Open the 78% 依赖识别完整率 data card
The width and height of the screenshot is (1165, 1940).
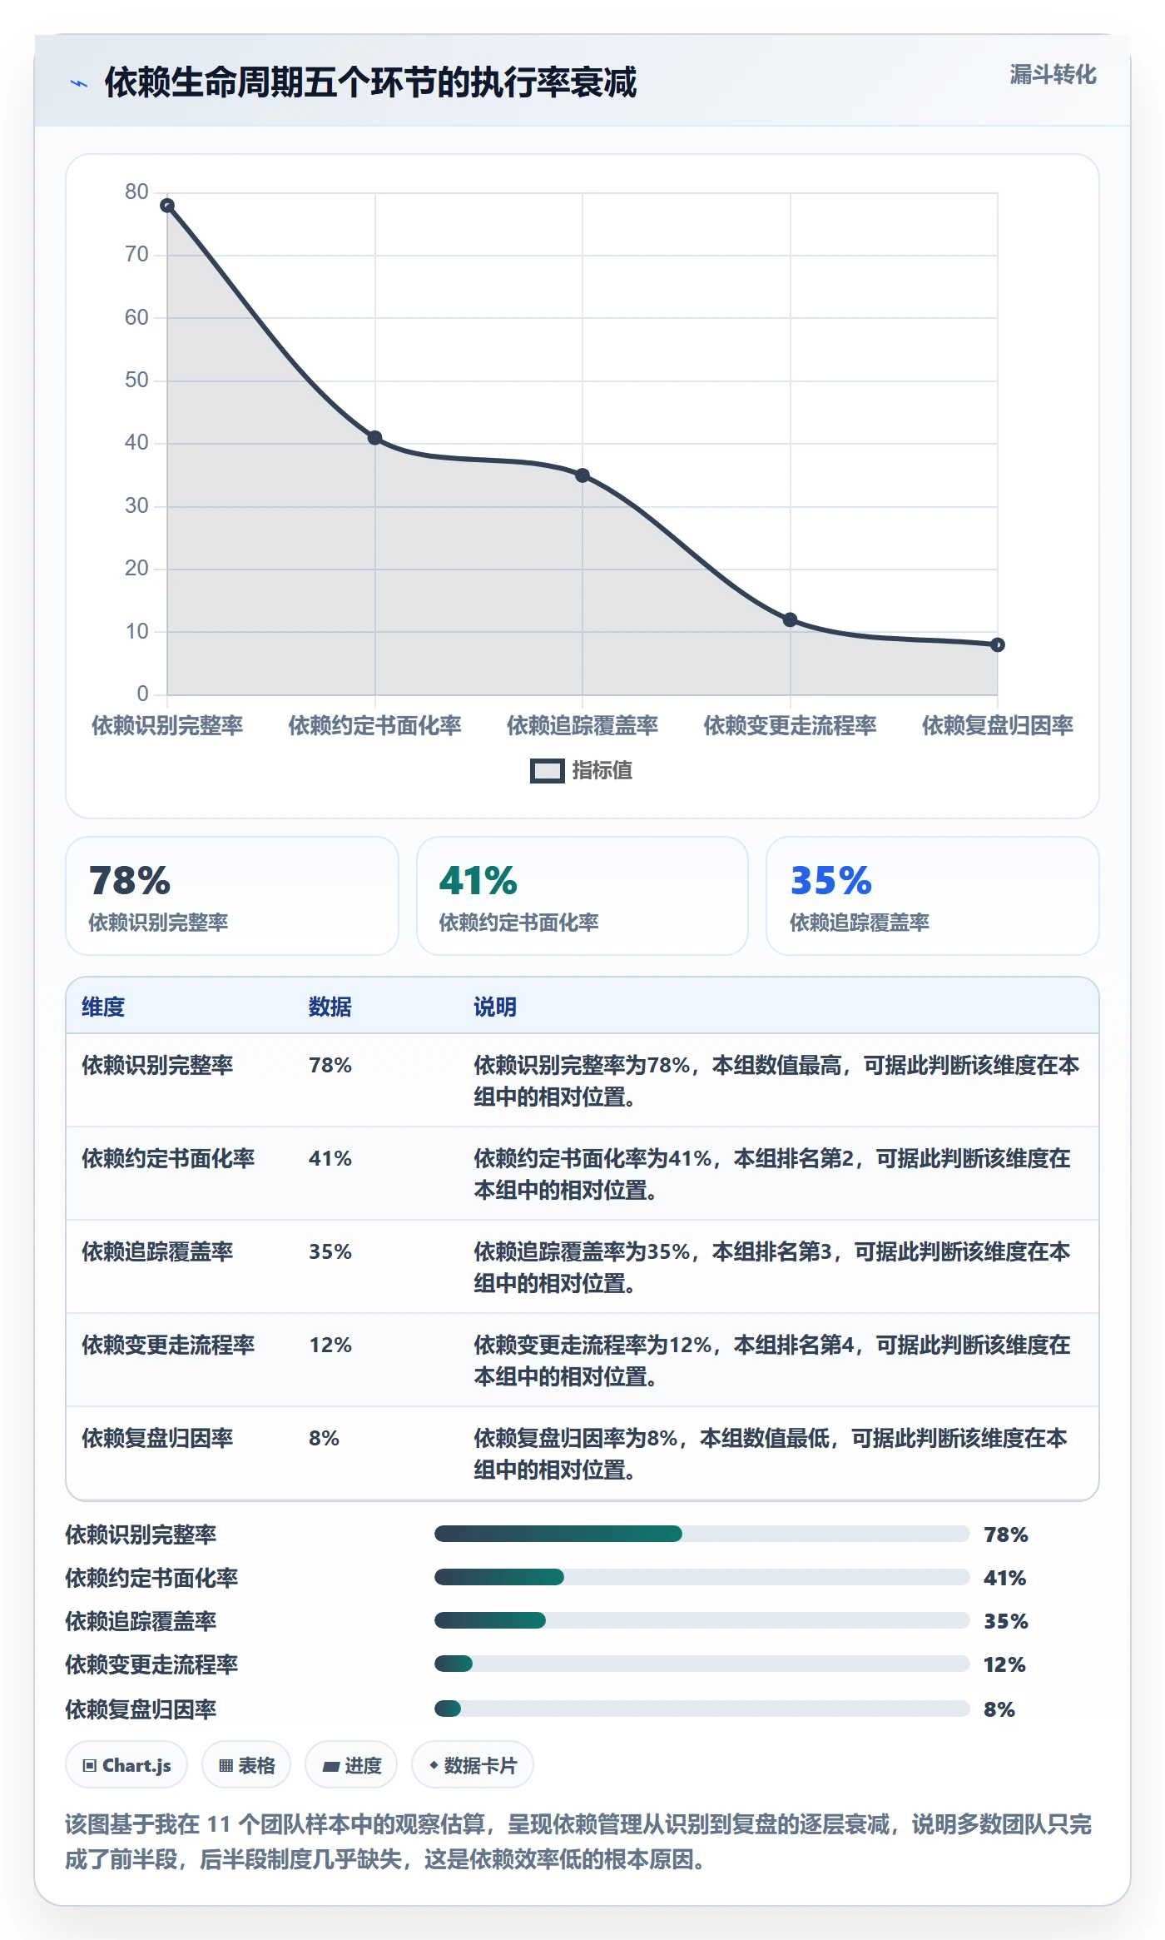(x=232, y=896)
